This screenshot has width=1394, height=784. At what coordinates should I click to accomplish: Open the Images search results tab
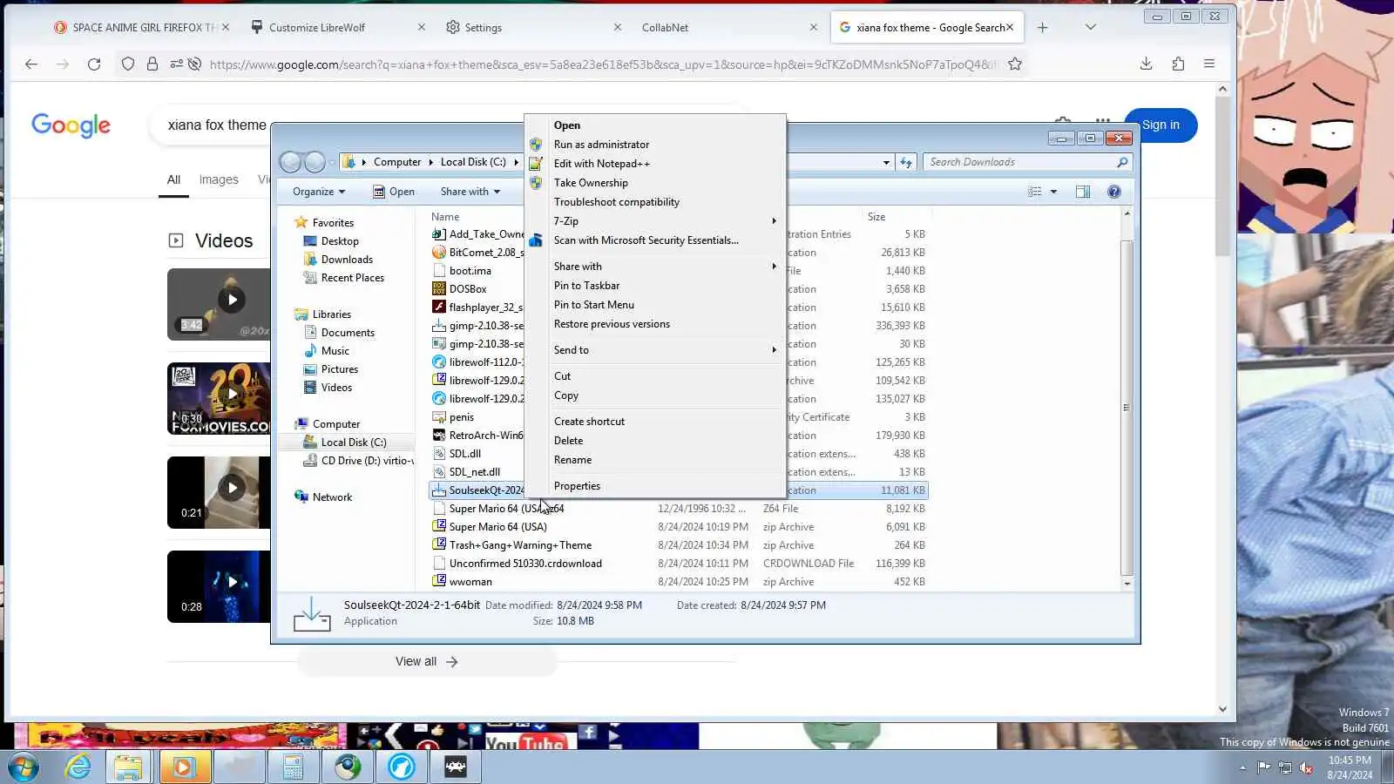click(219, 179)
